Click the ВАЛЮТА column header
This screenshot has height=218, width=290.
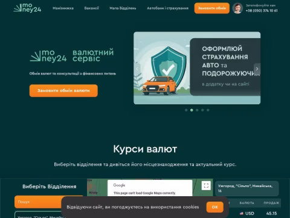click(246, 203)
